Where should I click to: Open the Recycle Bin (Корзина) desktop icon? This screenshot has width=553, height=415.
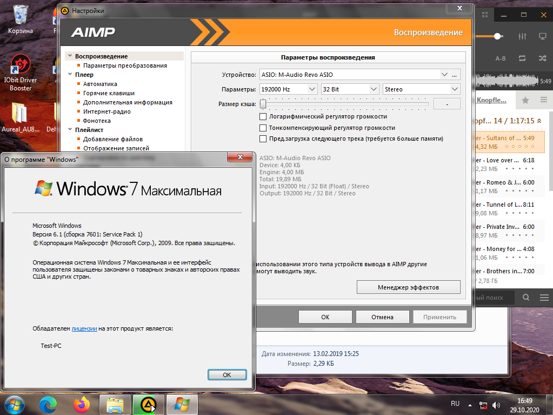[21, 19]
